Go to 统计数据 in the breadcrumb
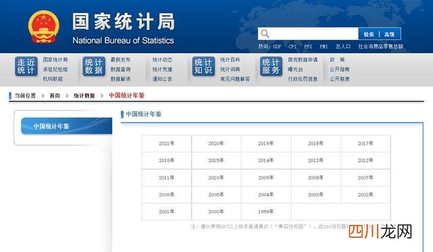 pyautogui.click(x=84, y=96)
